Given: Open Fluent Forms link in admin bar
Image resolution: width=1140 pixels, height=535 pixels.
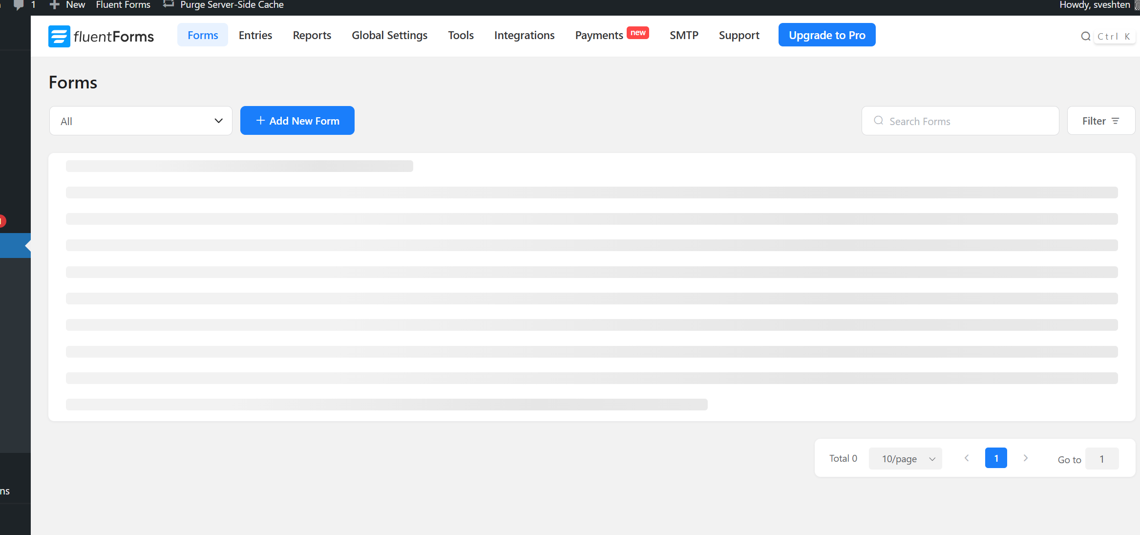Looking at the screenshot, I should click(123, 5).
